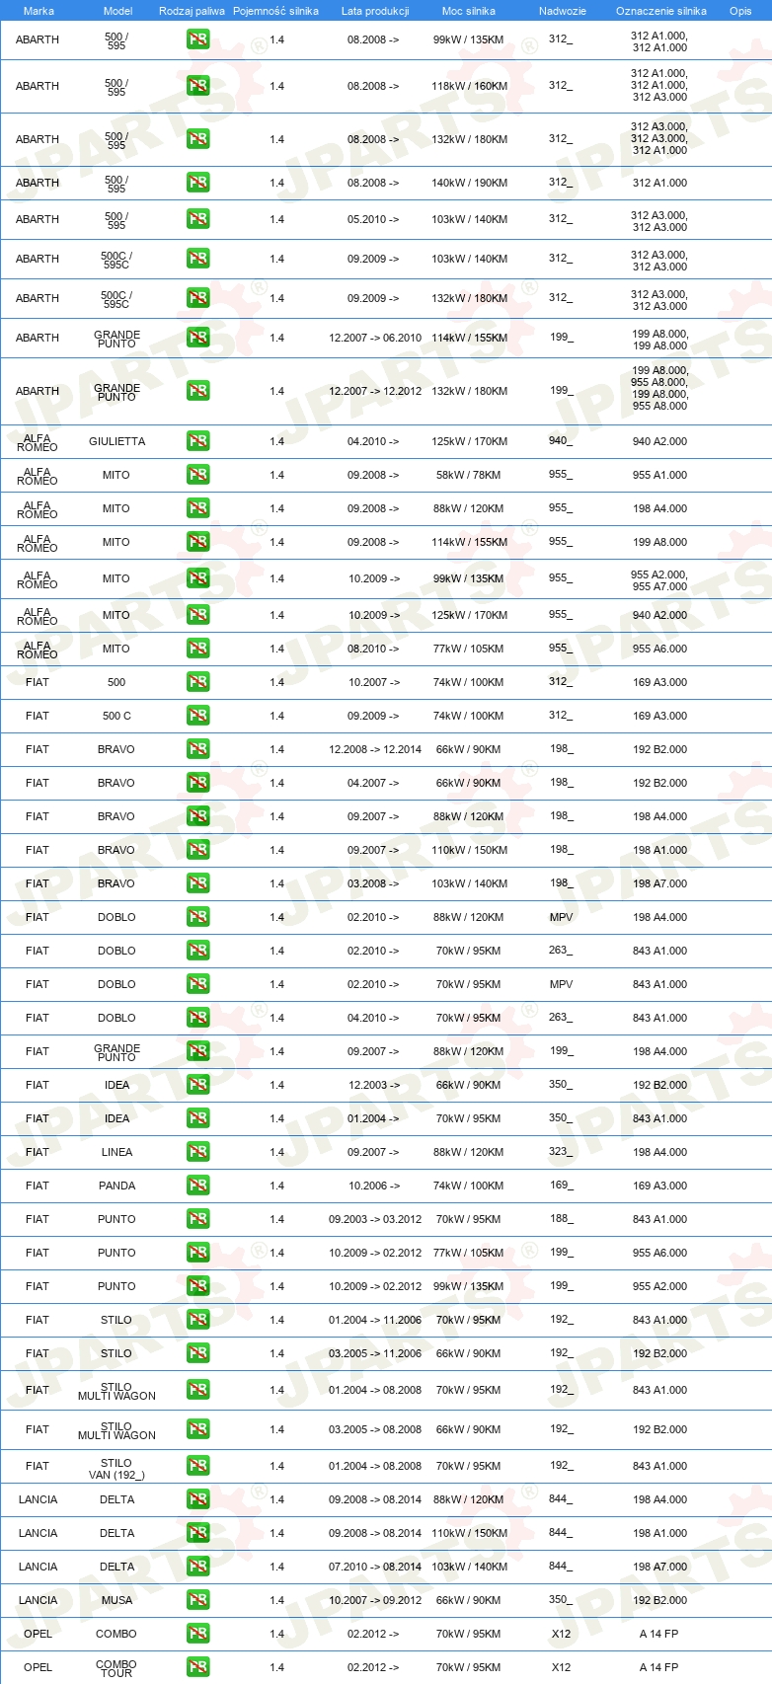Click the fuel icon in Fiat Linea row
The image size is (772, 1684).
197,1152
